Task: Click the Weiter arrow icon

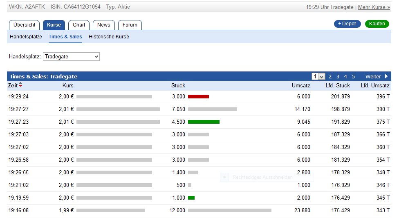Action: tap(386, 76)
